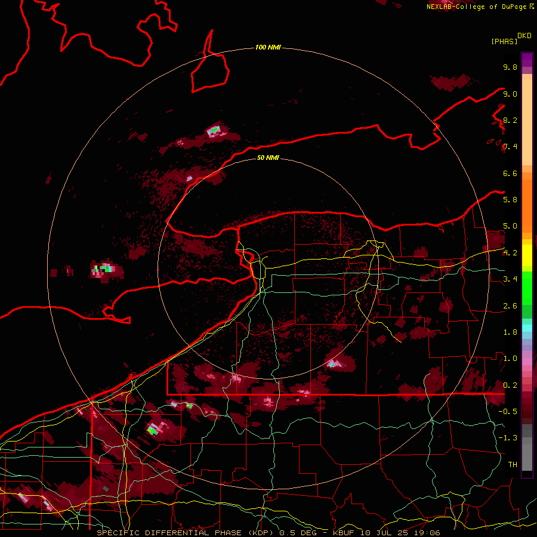Click the green-cored echo north of the lake

[x=214, y=131]
